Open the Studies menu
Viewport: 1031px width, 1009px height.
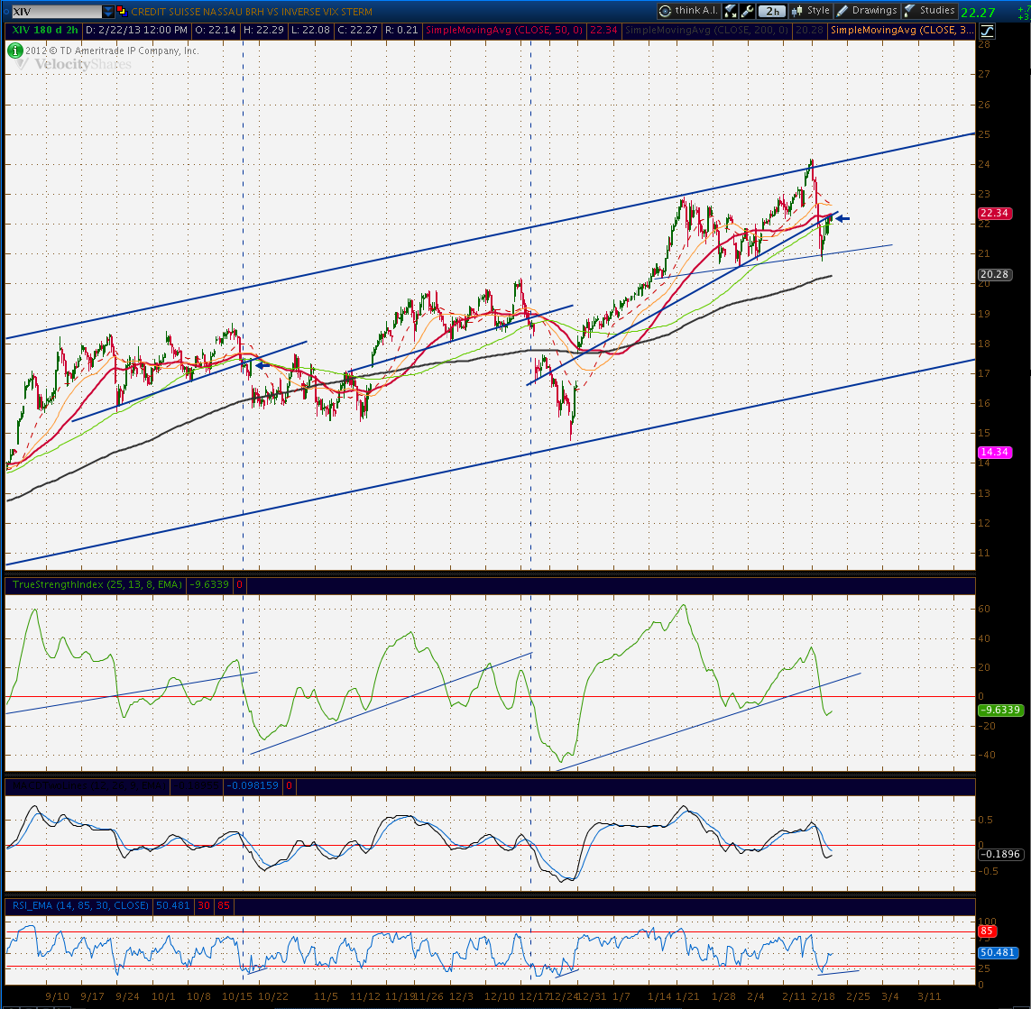coord(930,11)
